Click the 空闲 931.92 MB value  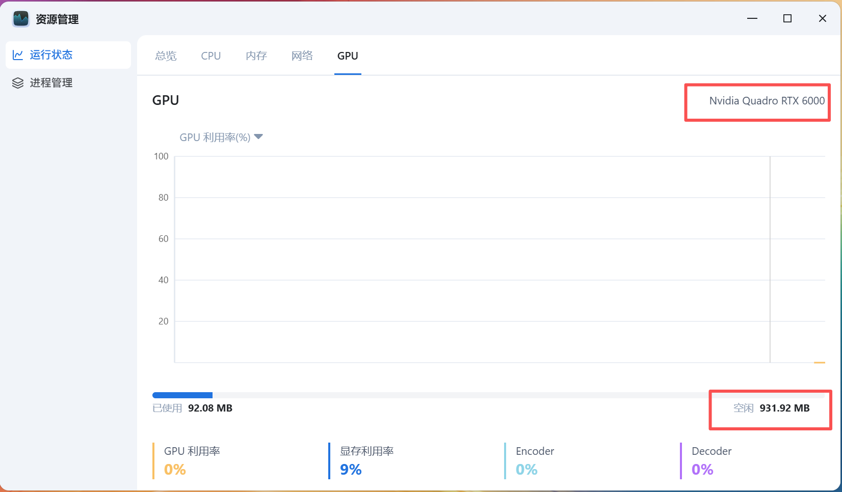point(771,408)
